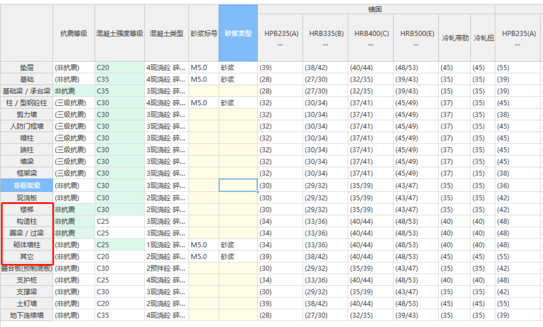
Task: Click the 锚固 group header
Action: [376, 9]
